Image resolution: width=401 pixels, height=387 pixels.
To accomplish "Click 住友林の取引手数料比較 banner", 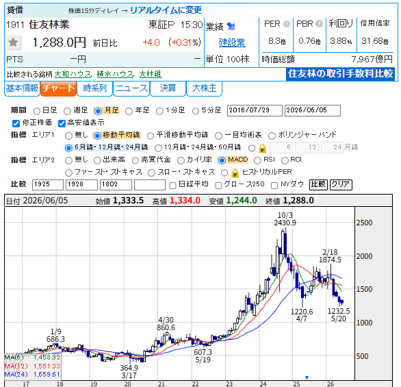I will pos(340,74).
